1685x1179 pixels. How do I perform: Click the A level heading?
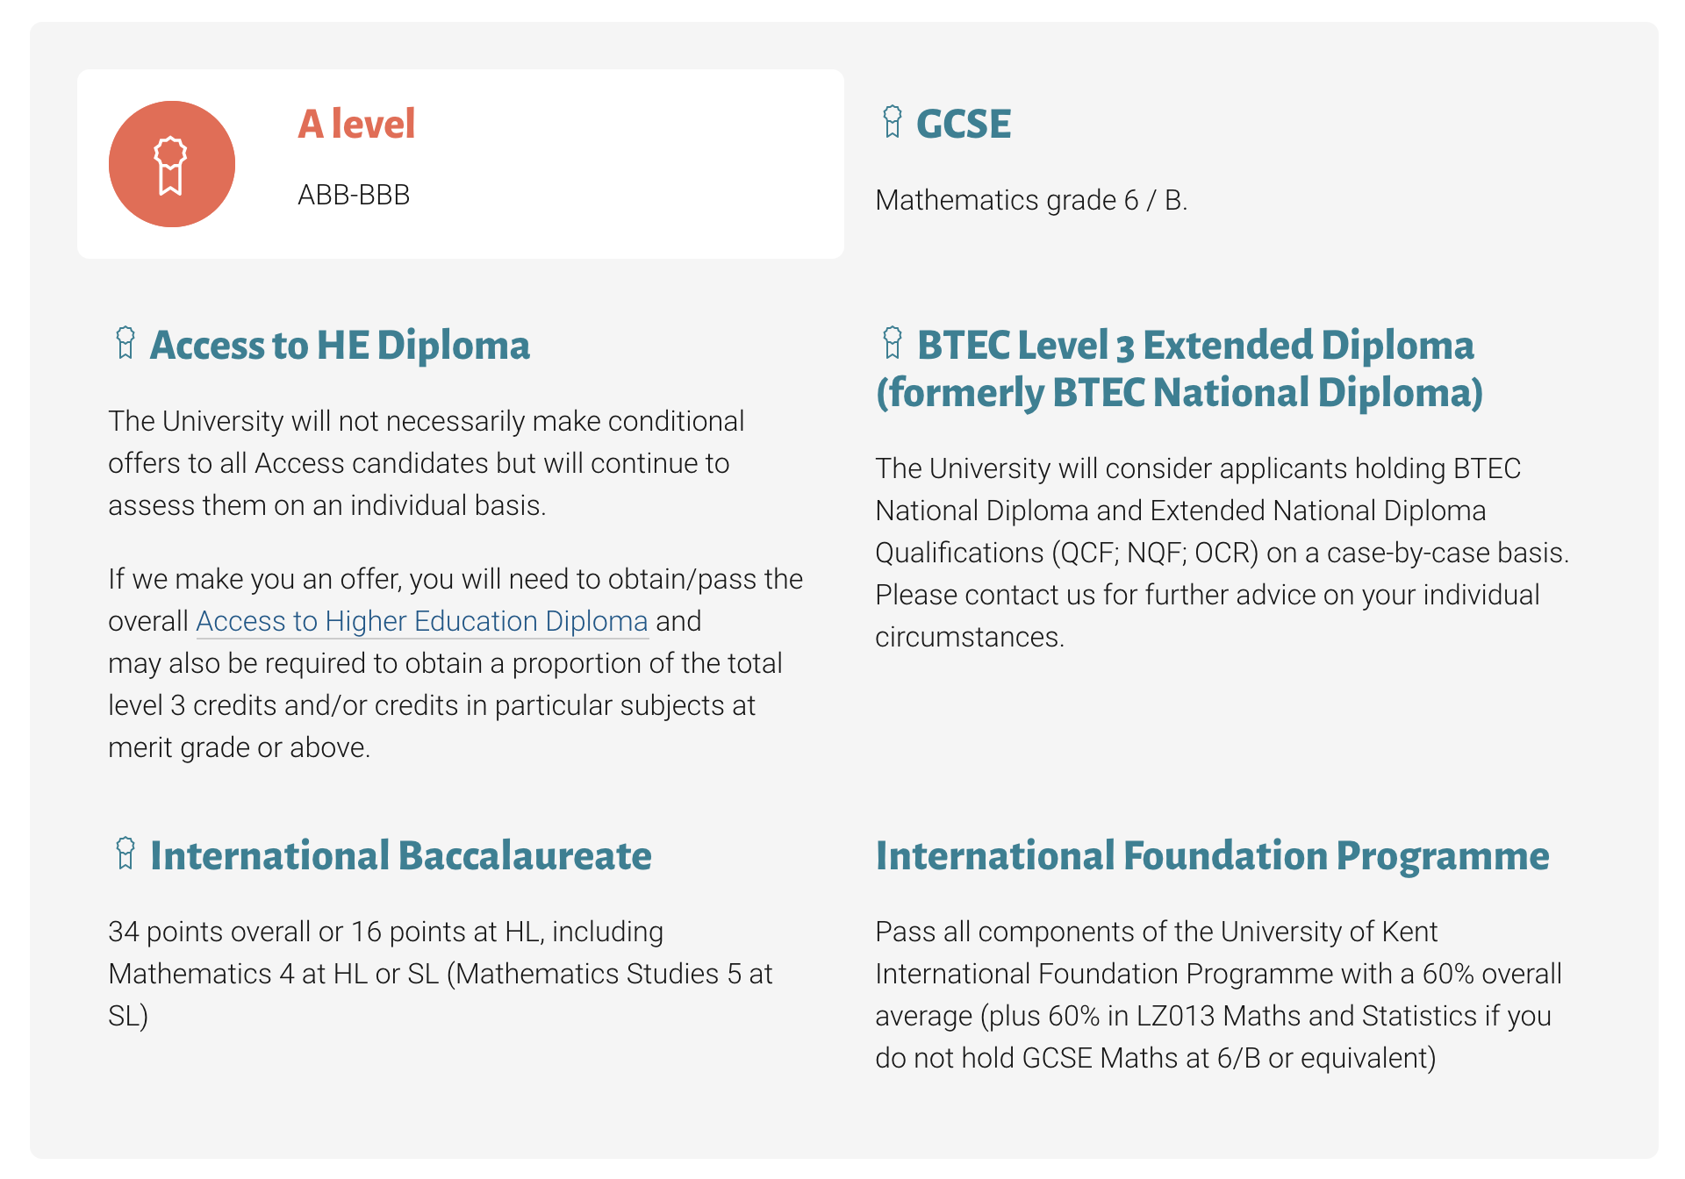[356, 124]
